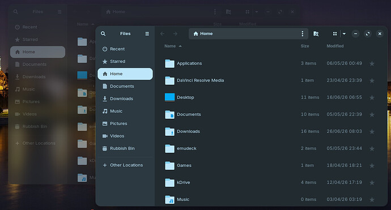This screenshot has width=391, height=210.
Task: Click the '16 items' size cell
Action: pos(310,131)
